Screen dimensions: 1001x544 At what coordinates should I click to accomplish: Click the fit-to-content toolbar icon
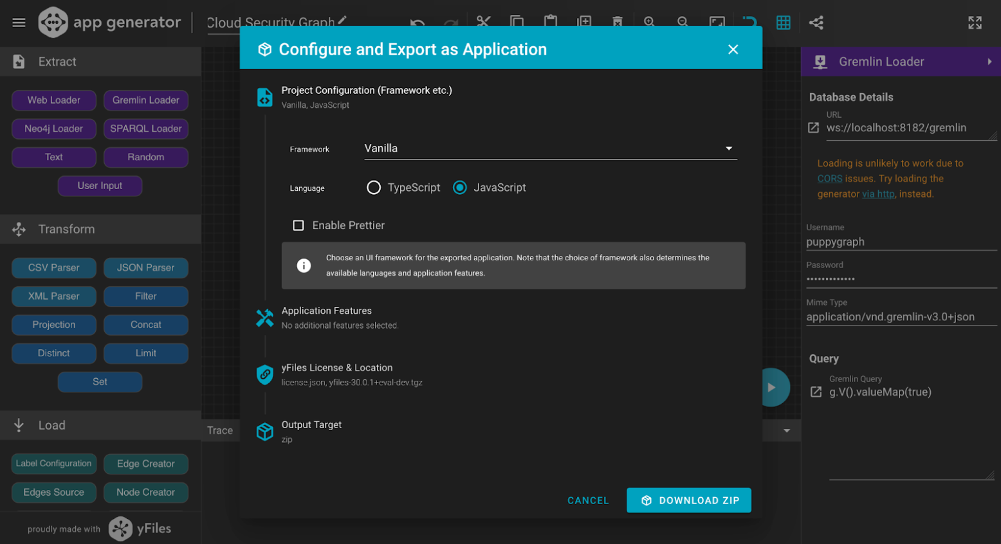tap(716, 22)
